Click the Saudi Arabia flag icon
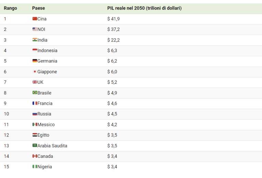Viewport: 262px width, 178px height. coord(35,146)
